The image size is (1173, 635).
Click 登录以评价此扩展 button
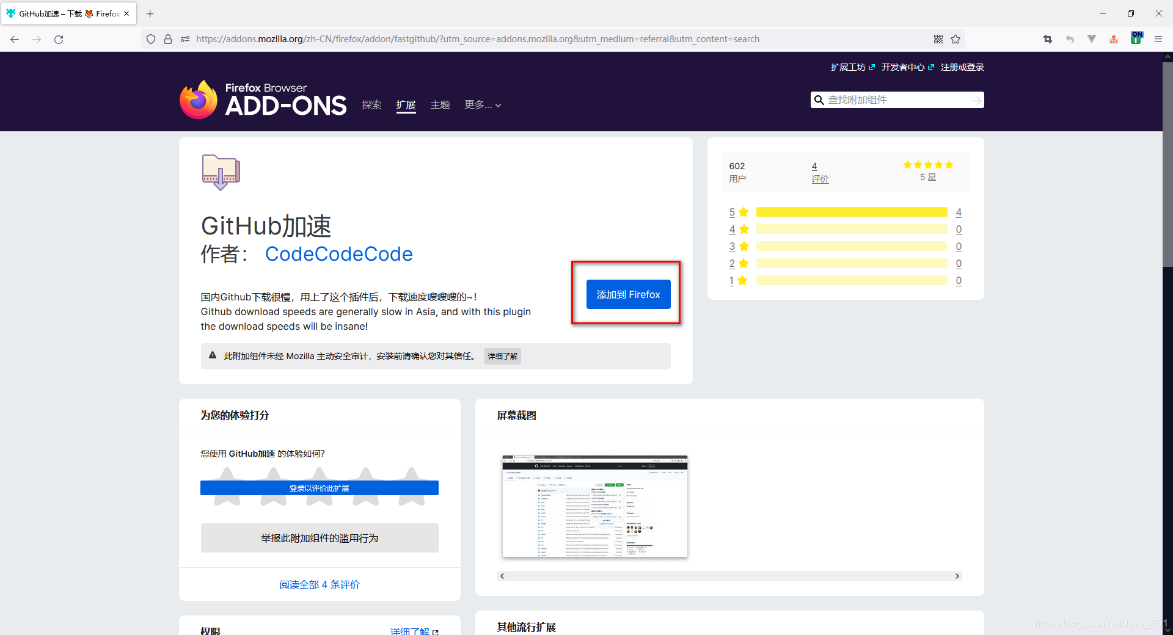tap(320, 488)
